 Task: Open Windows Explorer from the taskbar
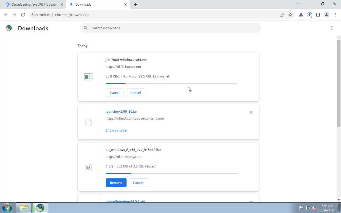pyautogui.click(x=24, y=208)
